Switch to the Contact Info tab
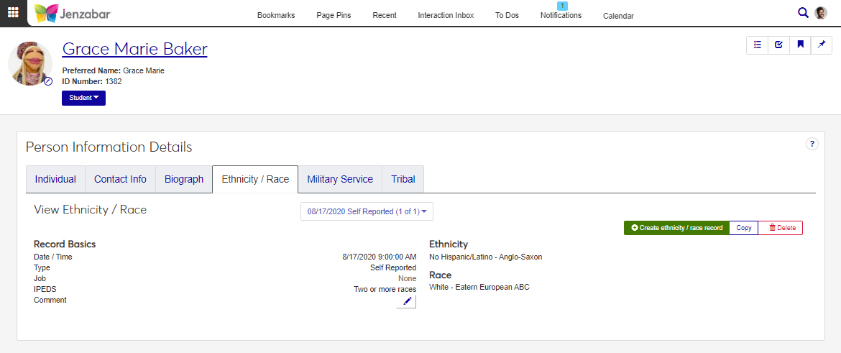Viewport: 841px width, 353px height. click(x=120, y=179)
